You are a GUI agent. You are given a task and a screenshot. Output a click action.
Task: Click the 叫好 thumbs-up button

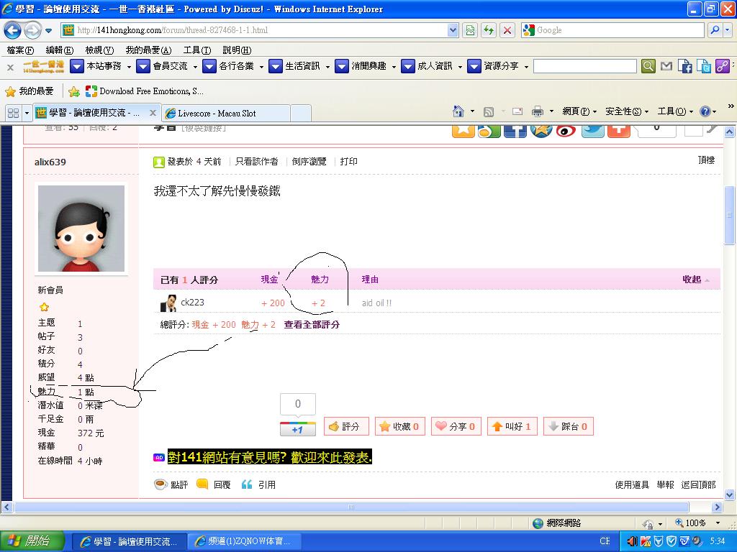click(x=510, y=426)
